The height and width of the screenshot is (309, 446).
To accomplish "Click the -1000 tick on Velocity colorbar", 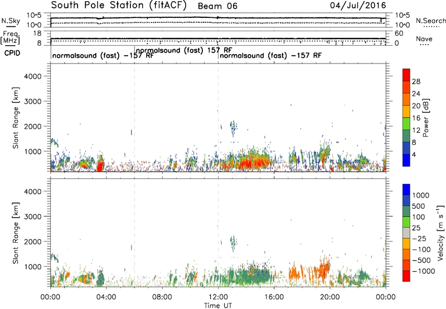I will (x=423, y=271).
